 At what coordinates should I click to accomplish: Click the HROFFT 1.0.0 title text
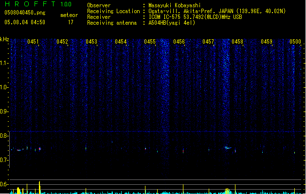click(38, 4)
